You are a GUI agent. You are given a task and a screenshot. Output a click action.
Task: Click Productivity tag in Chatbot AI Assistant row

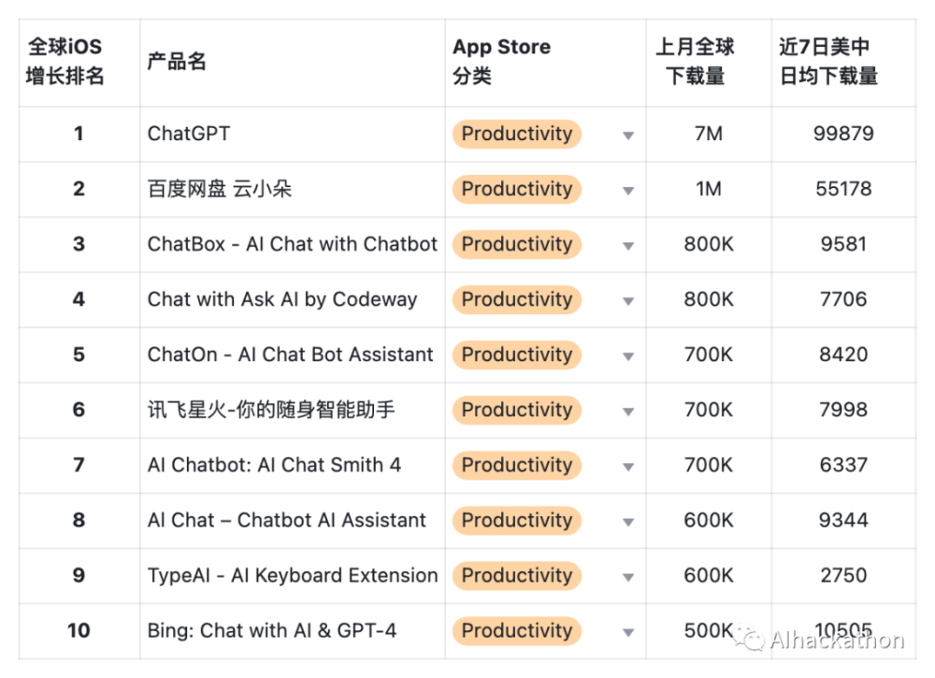tap(517, 521)
